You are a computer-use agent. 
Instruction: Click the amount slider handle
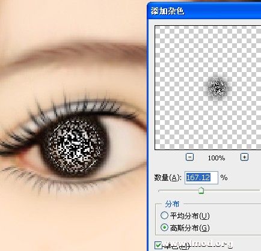tap(201, 190)
